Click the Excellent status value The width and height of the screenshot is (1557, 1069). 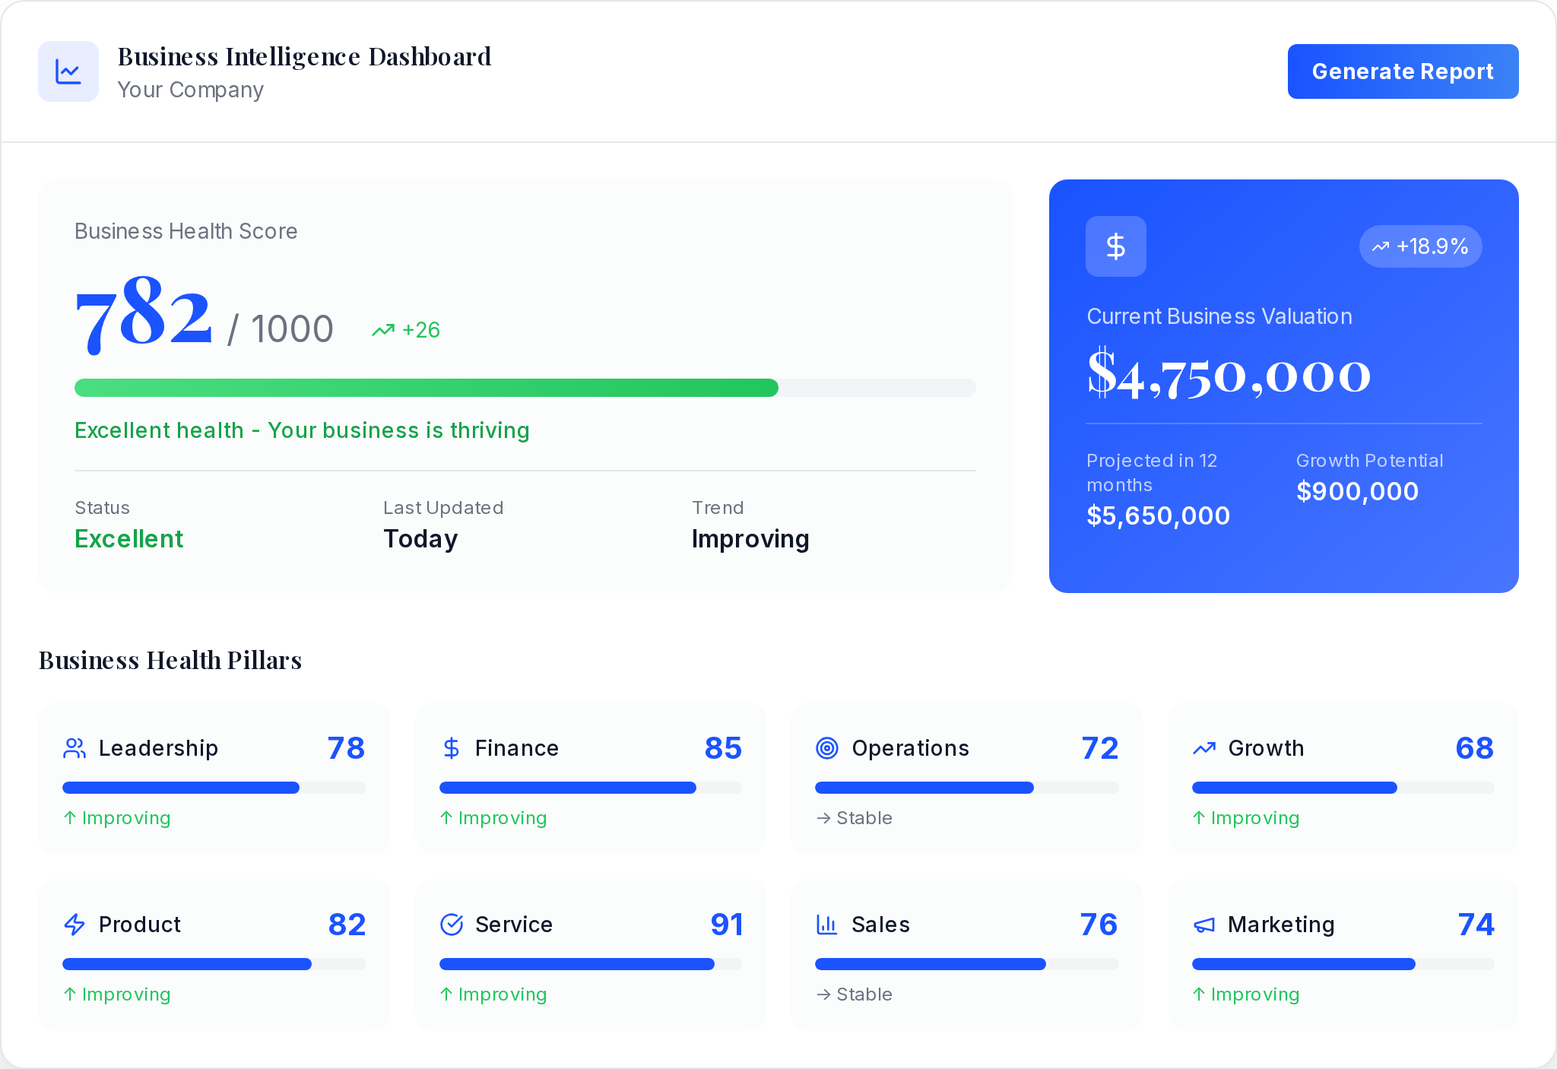click(129, 539)
